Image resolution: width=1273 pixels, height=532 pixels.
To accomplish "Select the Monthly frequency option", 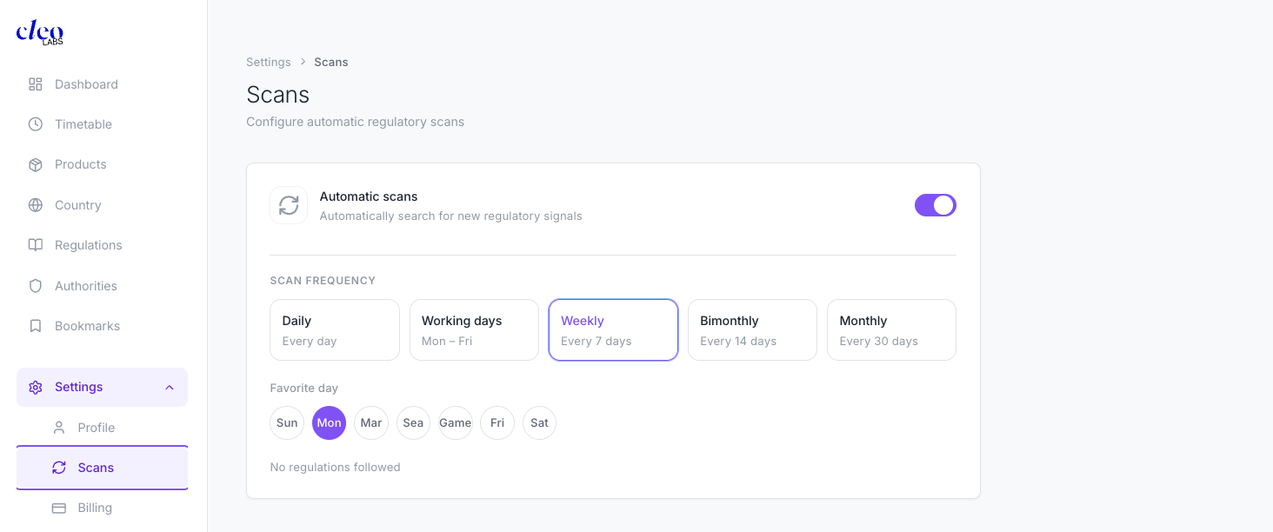I will pyautogui.click(x=891, y=329).
